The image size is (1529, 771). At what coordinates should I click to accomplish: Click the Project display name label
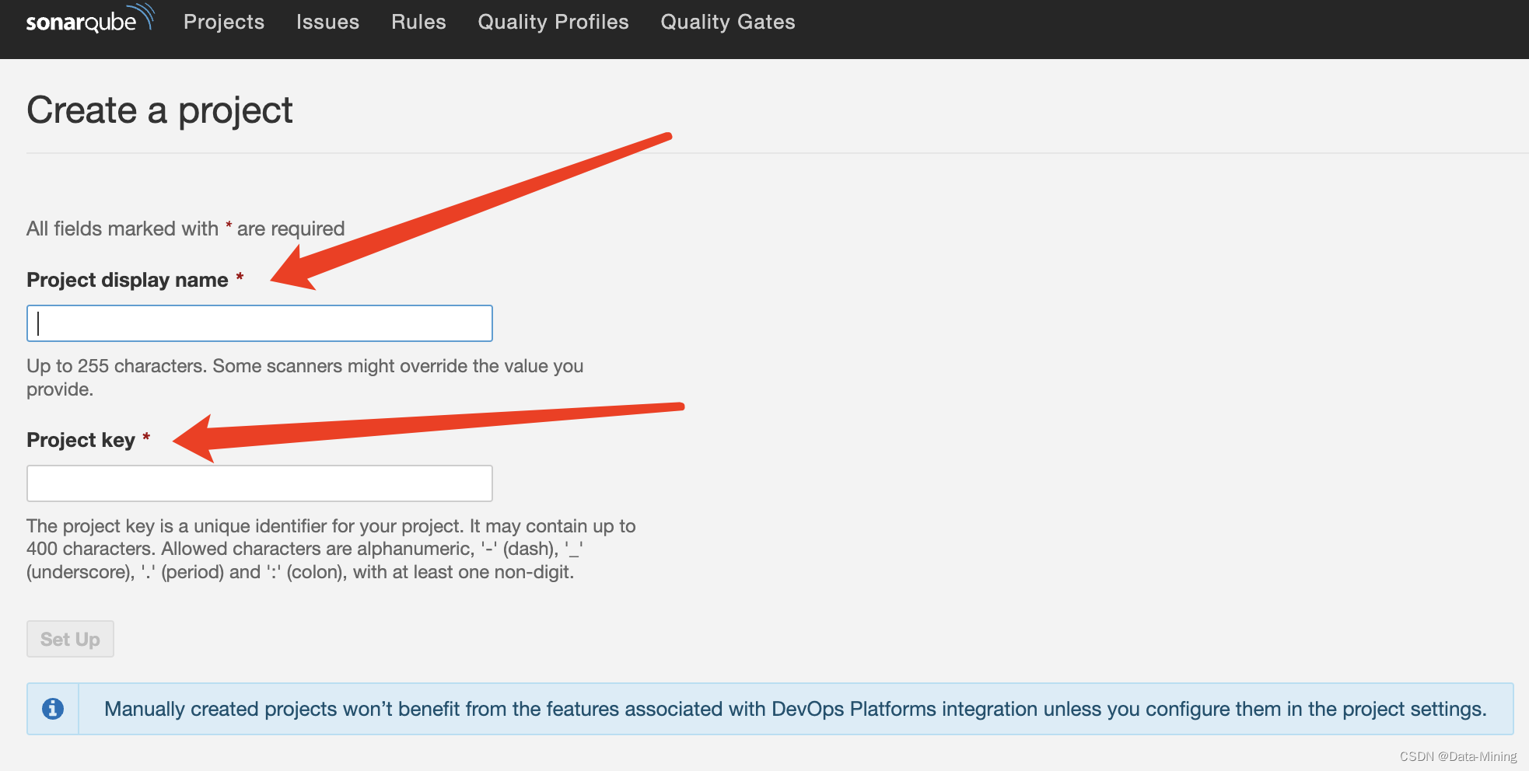(128, 280)
